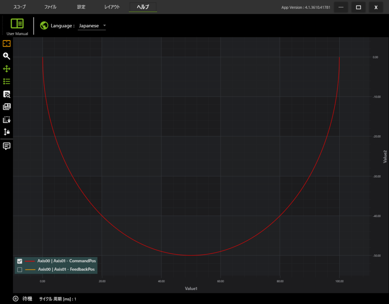Click the globe language icon
The image size is (389, 304).
[44, 26]
